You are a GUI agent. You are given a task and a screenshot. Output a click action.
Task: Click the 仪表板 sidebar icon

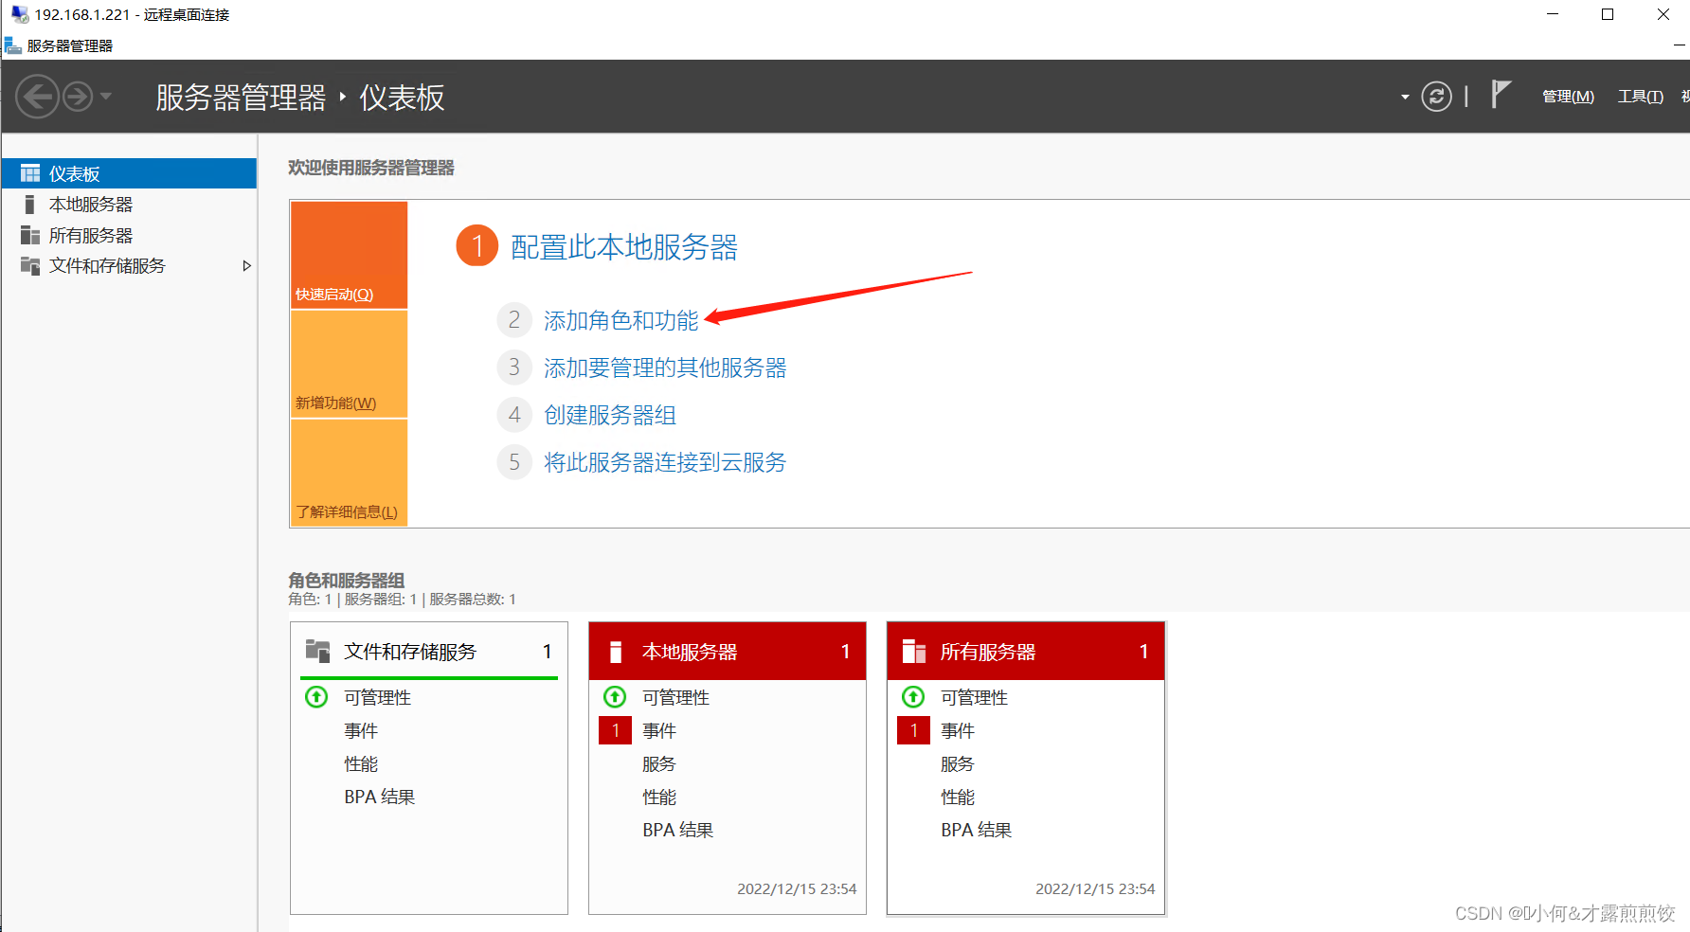[x=30, y=173]
